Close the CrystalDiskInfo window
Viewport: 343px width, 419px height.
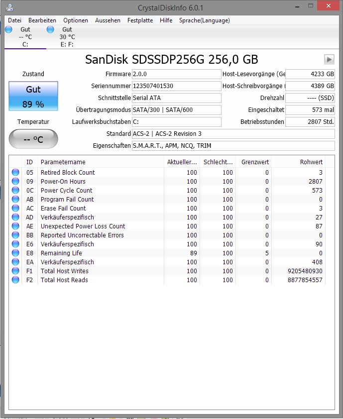328,6
